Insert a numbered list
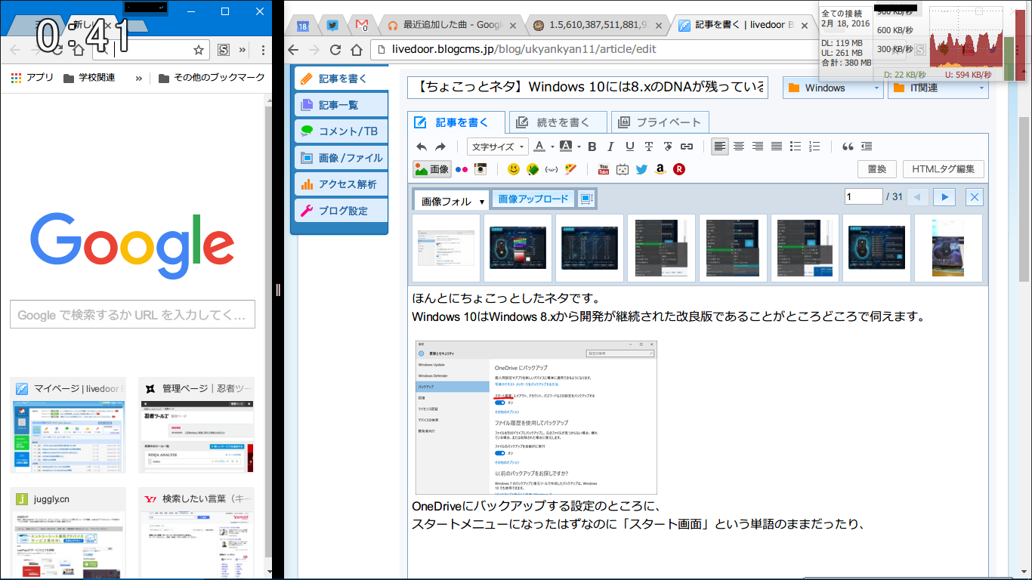 (x=814, y=147)
